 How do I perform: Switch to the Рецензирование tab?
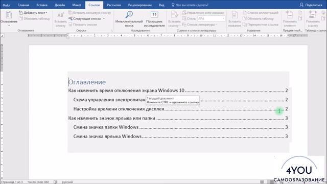coord(139,5)
